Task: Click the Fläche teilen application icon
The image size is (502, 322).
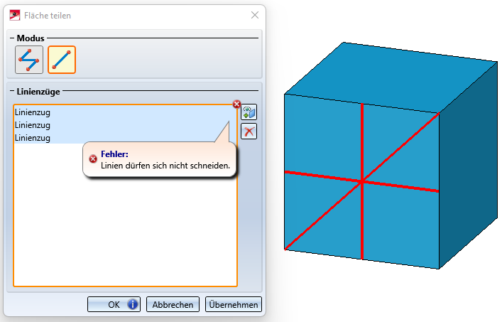Action: (x=15, y=15)
